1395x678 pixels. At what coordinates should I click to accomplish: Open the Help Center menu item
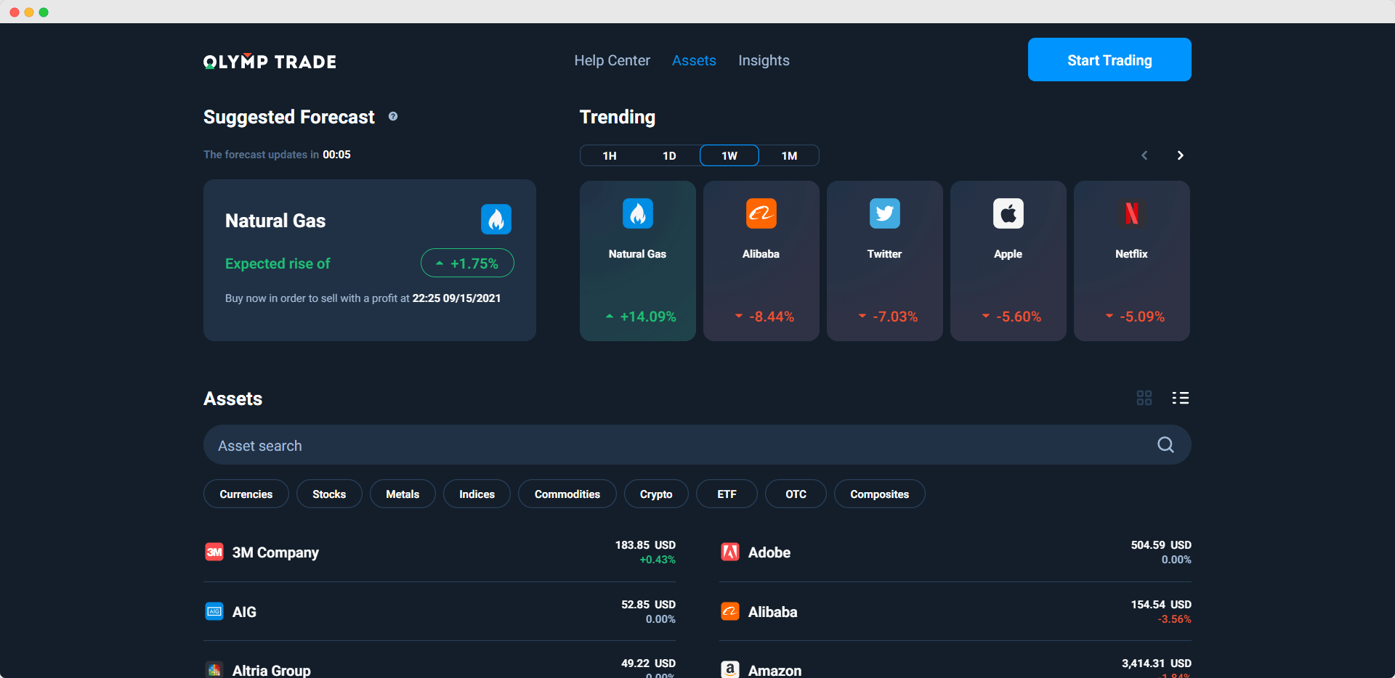[x=612, y=60]
